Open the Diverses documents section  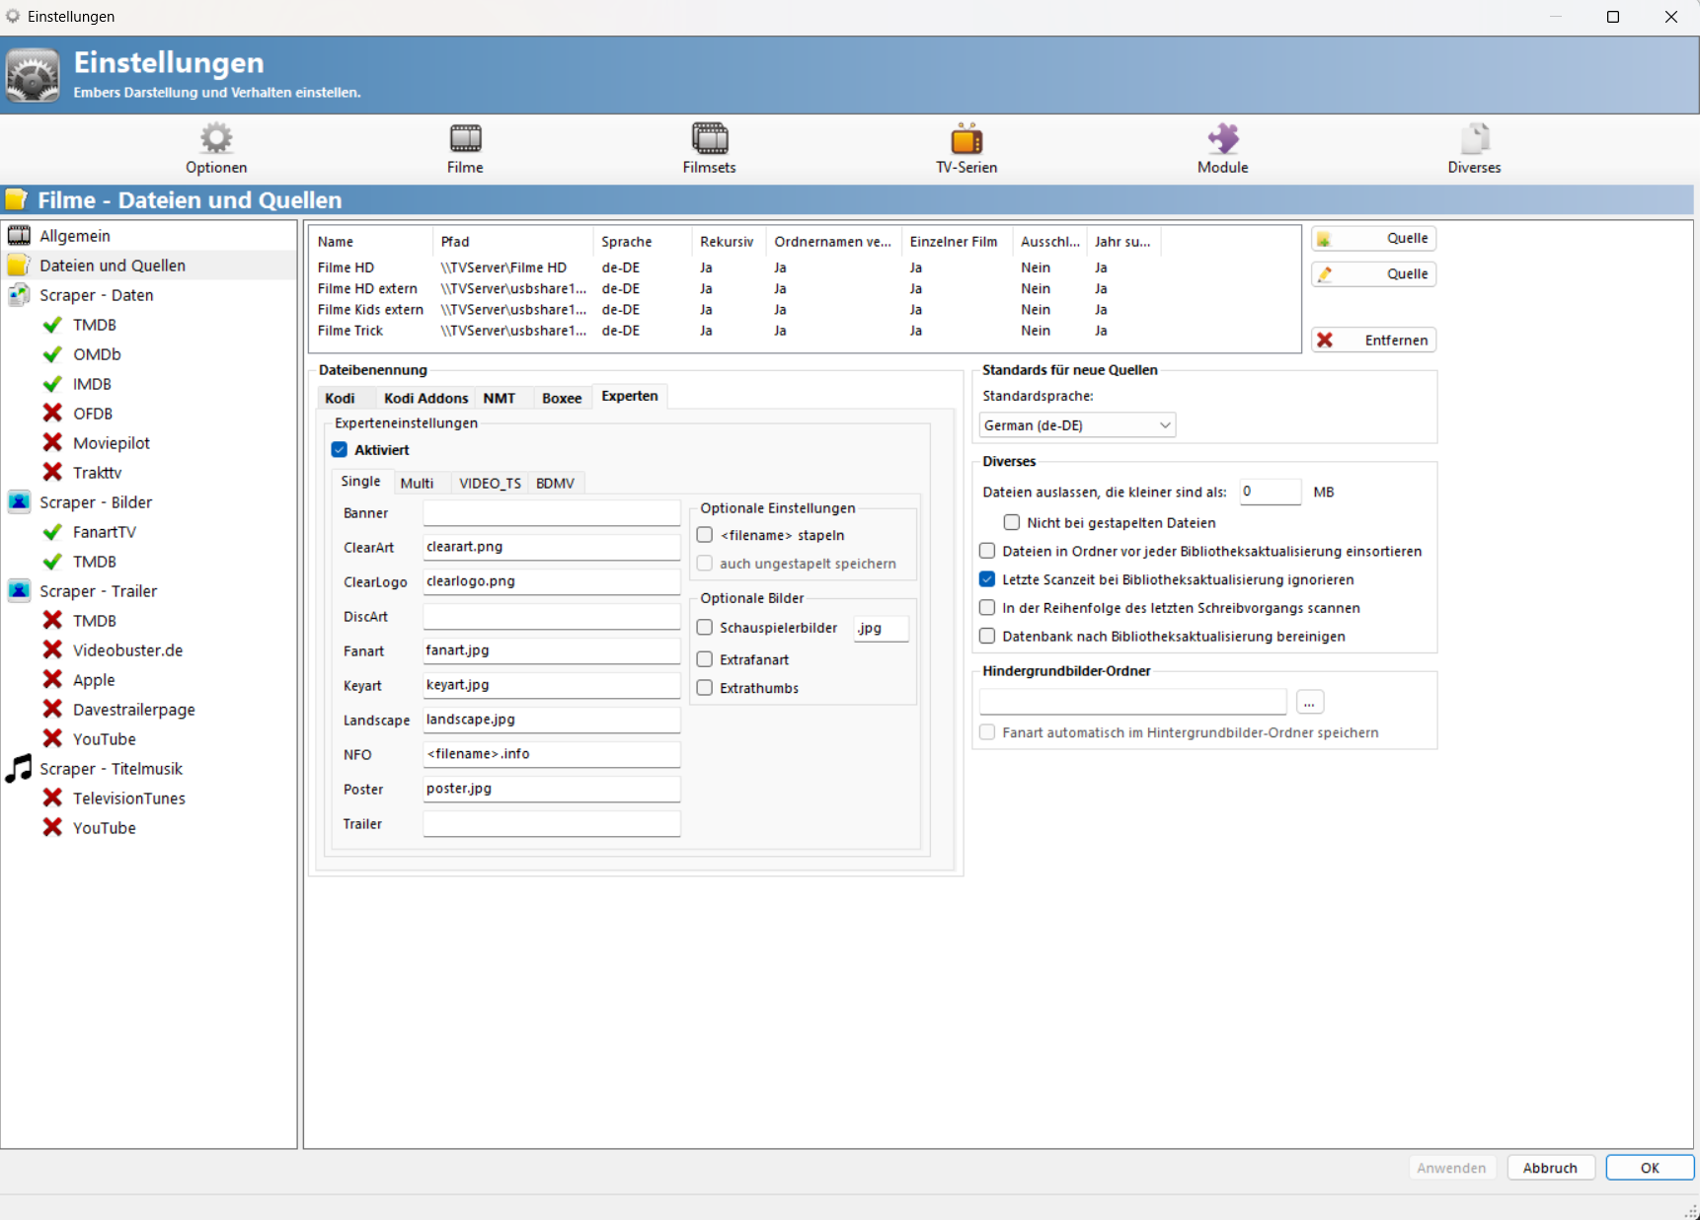click(x=1474, y=148)
